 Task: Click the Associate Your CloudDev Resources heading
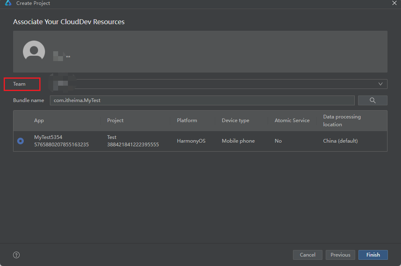point(69,22)
